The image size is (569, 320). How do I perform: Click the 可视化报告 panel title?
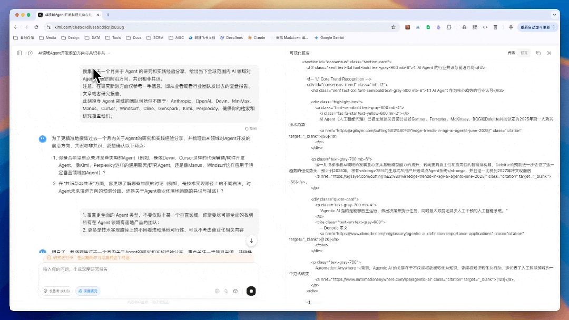pyautogui.click(x=300, y=53)
